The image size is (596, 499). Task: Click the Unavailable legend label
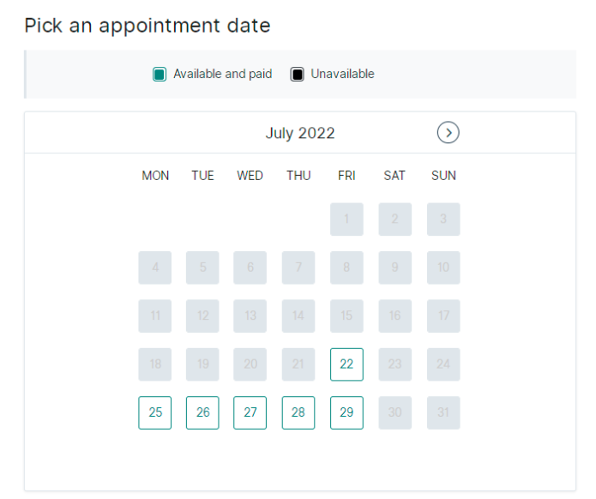[x=342, y=74]
